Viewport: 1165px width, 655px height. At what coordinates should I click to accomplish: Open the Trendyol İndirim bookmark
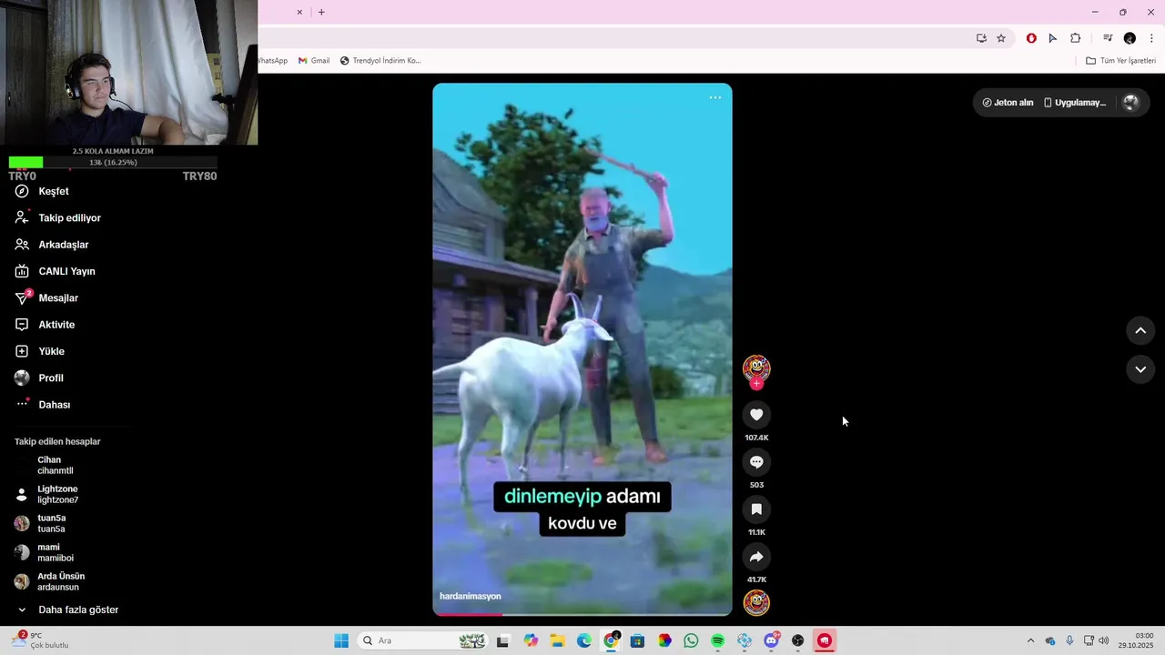(380, 61)
